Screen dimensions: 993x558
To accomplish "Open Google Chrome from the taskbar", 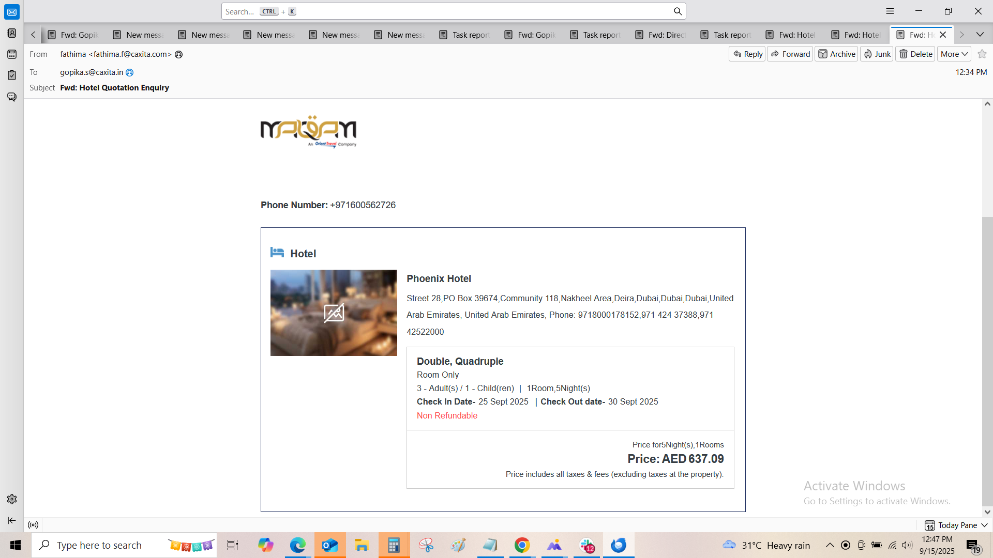I will click(x=522, y=545).
